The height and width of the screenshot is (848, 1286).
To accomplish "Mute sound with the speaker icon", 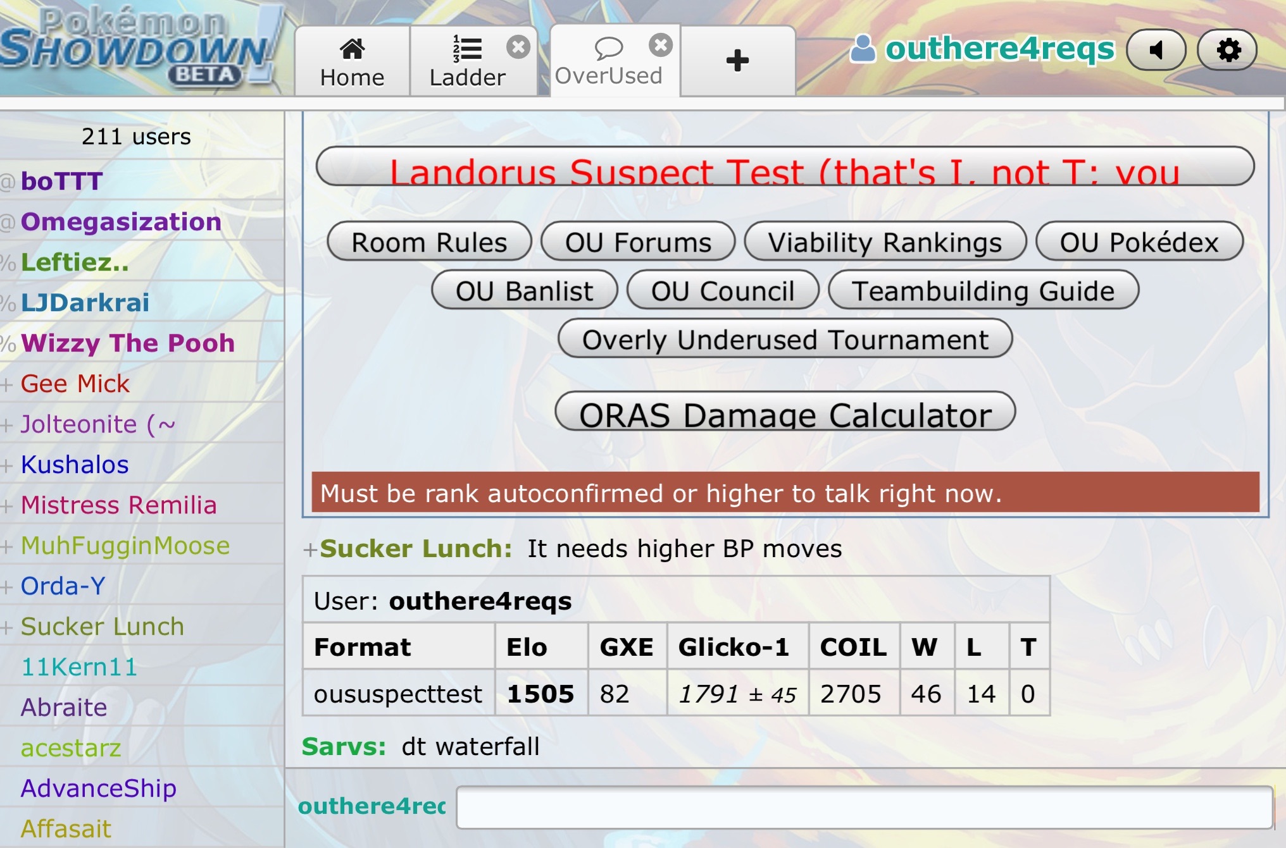I will click(1156, 49).
